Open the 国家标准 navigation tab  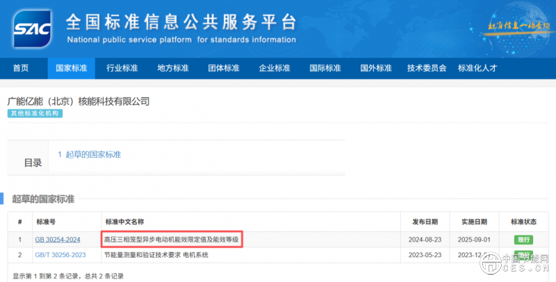71,68
